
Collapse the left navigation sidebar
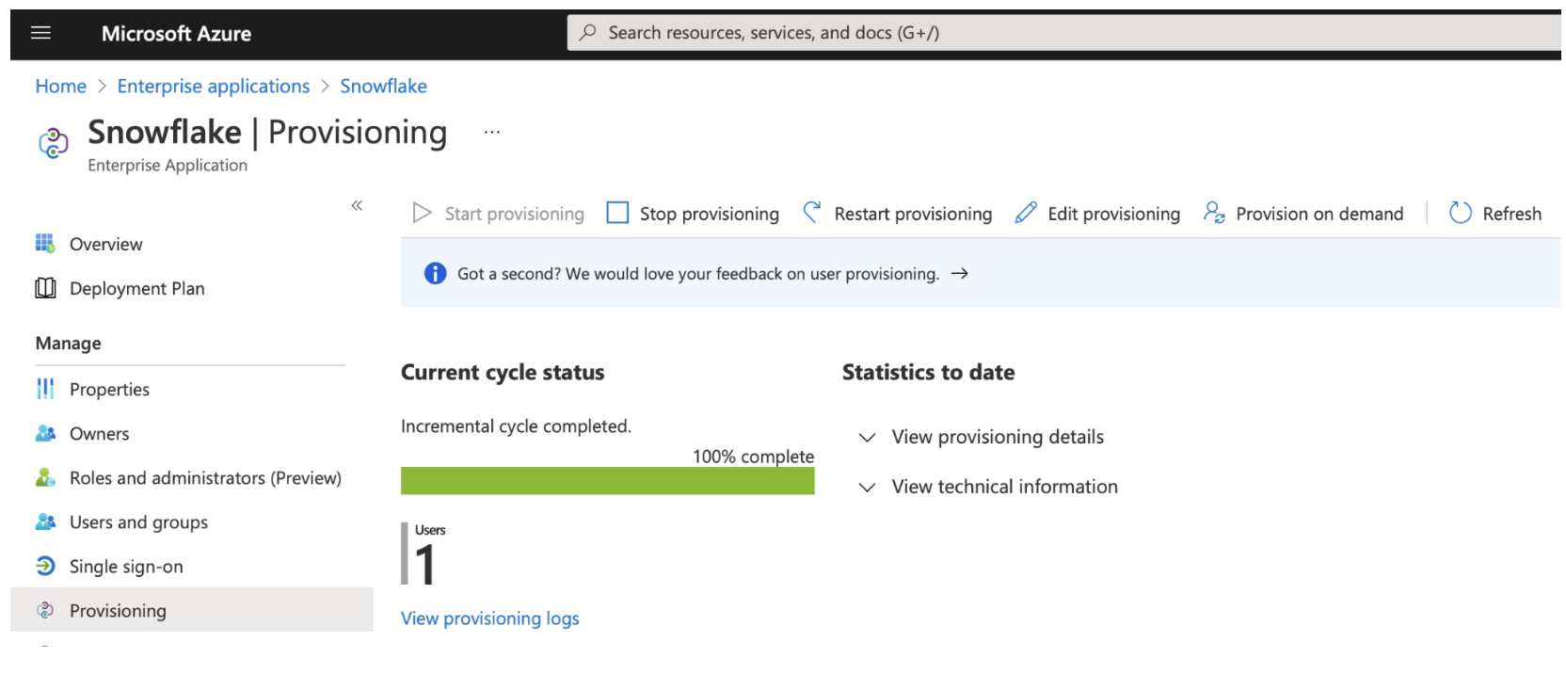[357, 206]
